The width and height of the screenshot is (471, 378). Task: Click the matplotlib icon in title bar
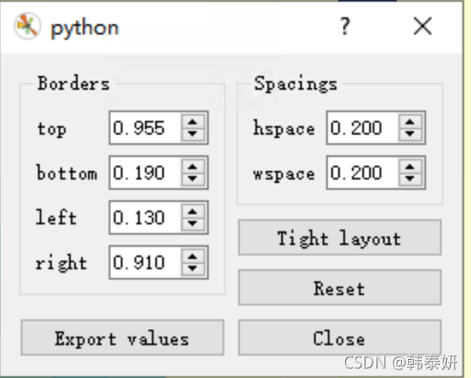click(x=27, y=26)
